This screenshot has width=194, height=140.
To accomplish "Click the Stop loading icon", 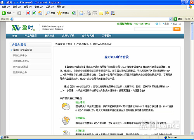I will 28,13.
